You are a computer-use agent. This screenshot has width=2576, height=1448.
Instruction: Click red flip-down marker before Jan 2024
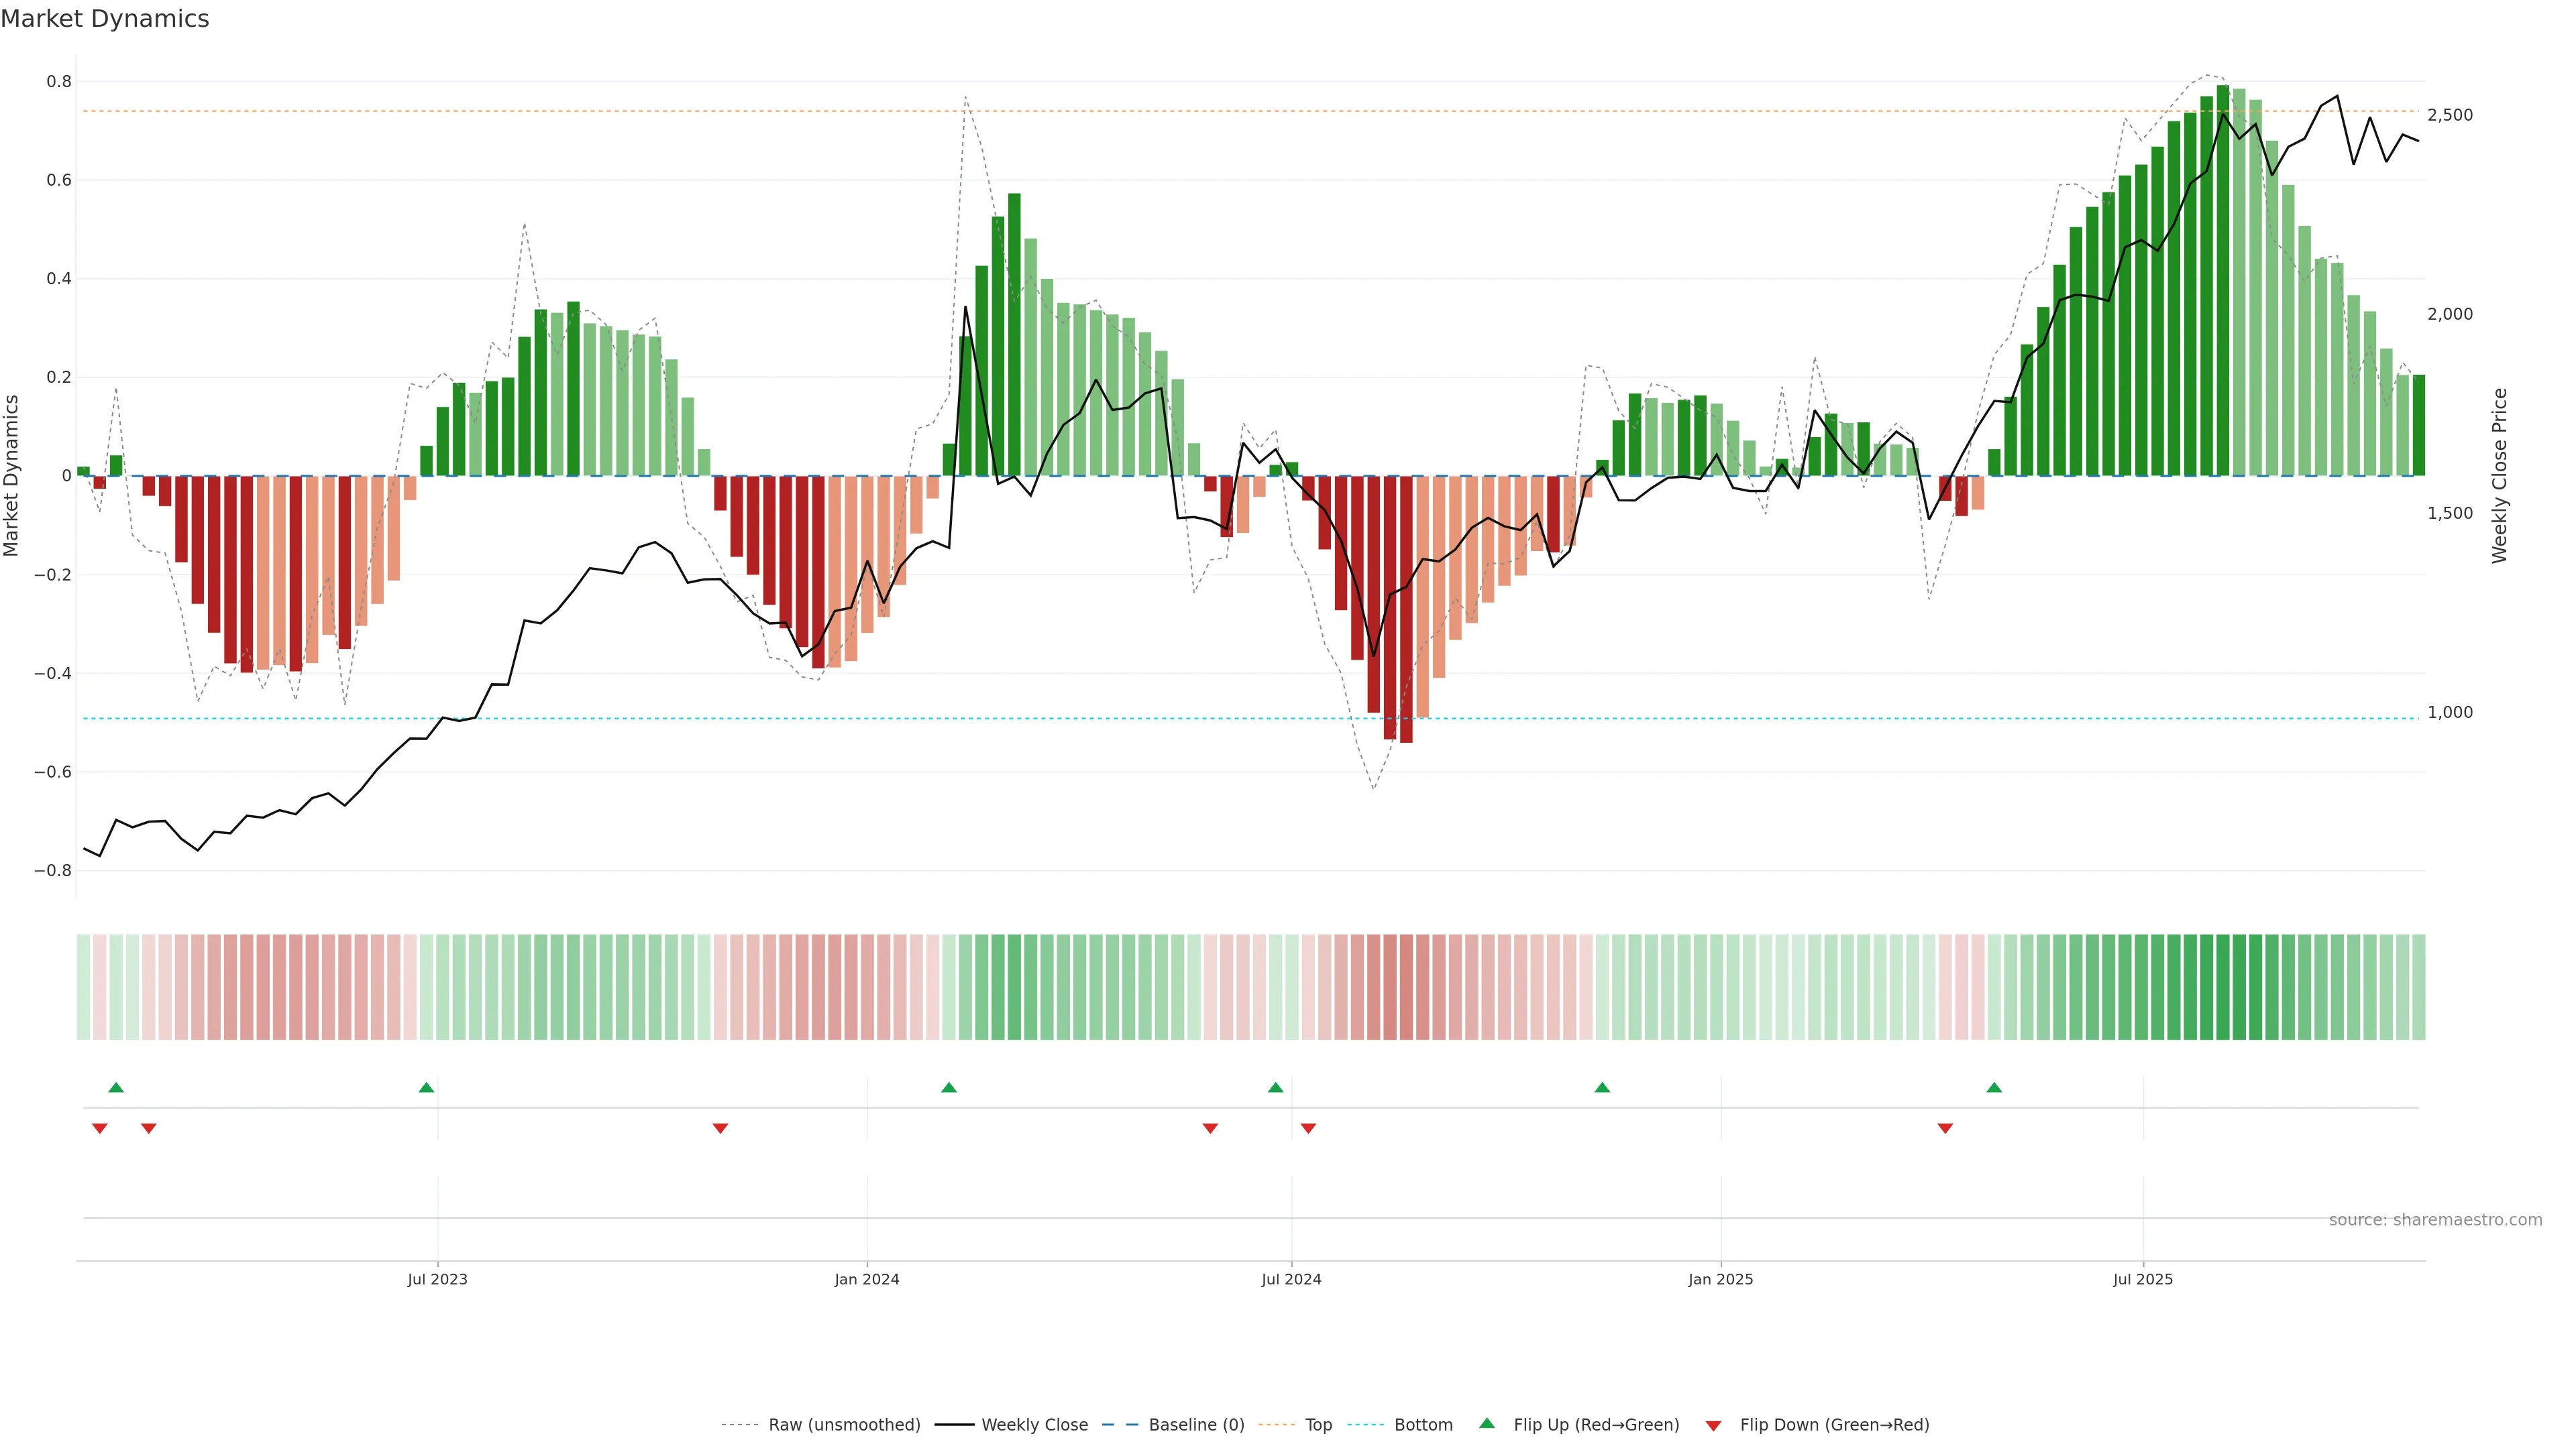[720, 1128]
